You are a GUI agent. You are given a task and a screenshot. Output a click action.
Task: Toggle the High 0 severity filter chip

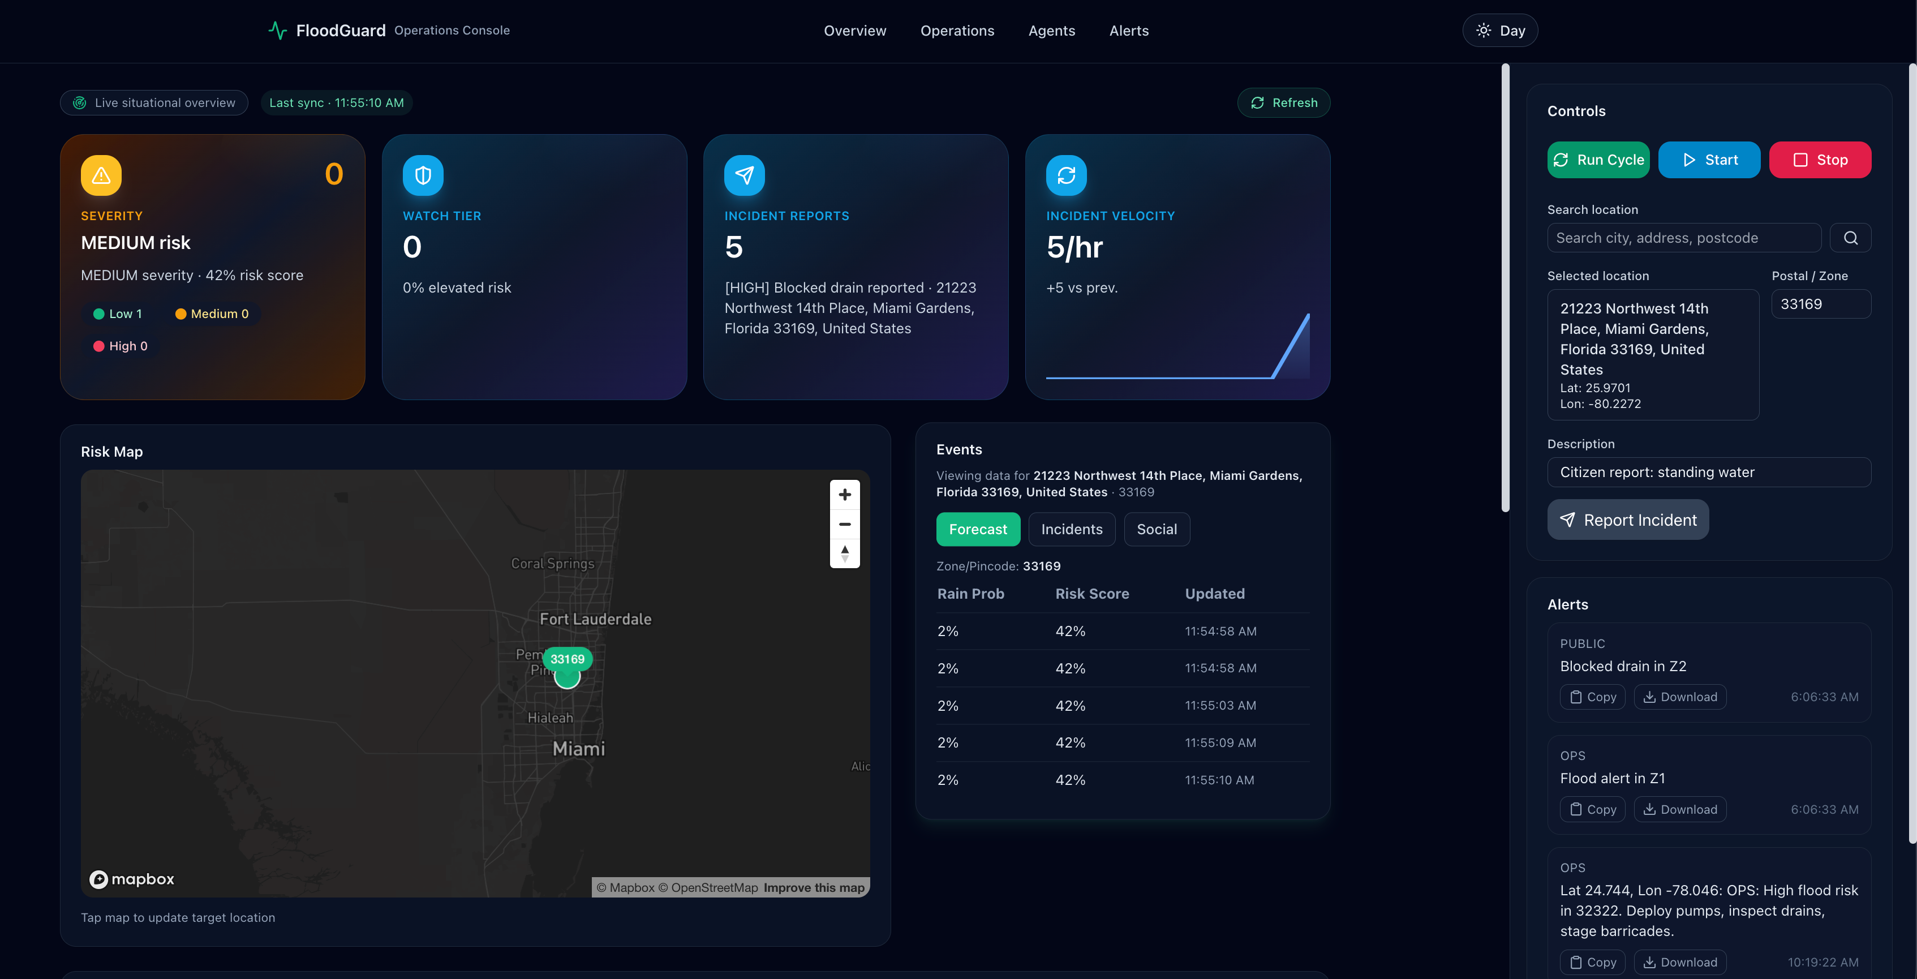121,345
